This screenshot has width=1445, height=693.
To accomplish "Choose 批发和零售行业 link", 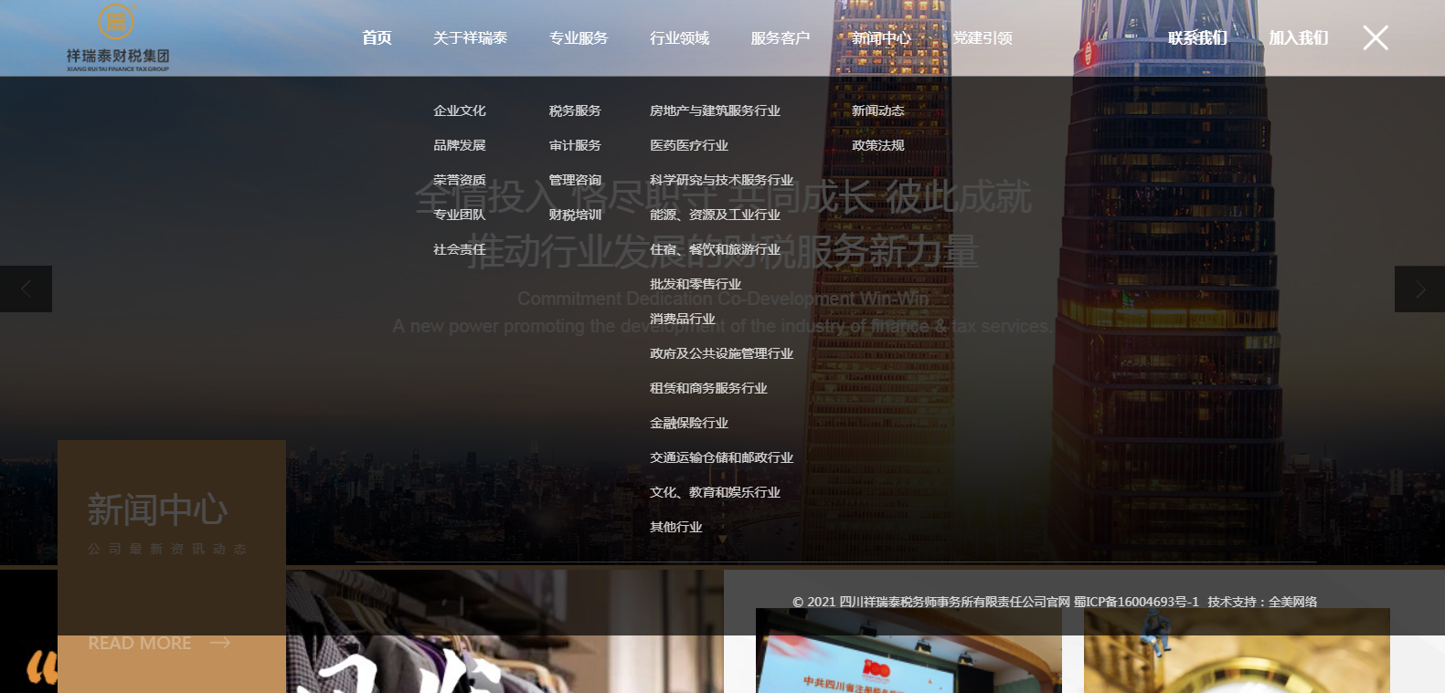I will [696, 284].
